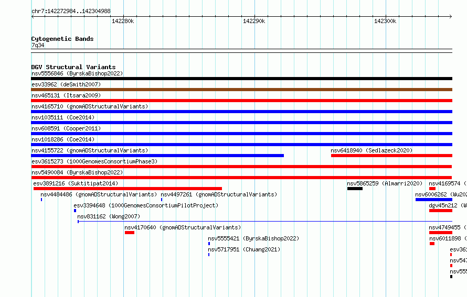The width and height of the screenshot is (467, 297).
Task: Select the 7q34 band label
Action: [x=38, y=45]
